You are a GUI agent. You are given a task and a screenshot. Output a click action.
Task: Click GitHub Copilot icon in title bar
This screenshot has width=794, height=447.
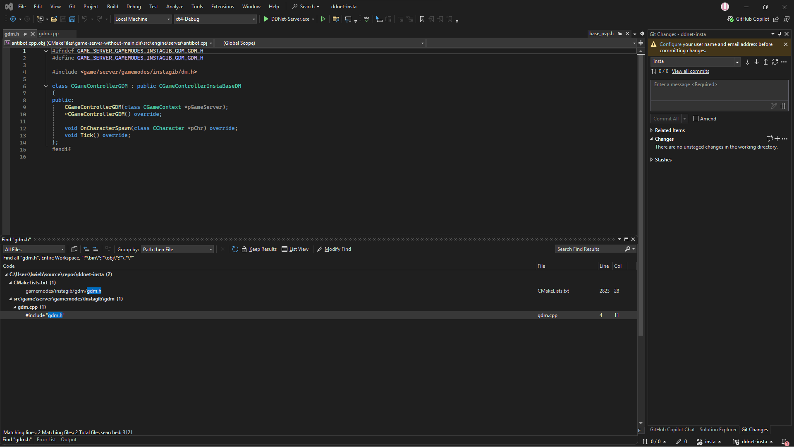(x=731, y=19)
